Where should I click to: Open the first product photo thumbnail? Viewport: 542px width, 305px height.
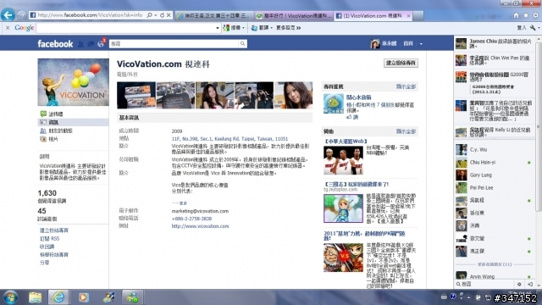click(x=136, y=95)
